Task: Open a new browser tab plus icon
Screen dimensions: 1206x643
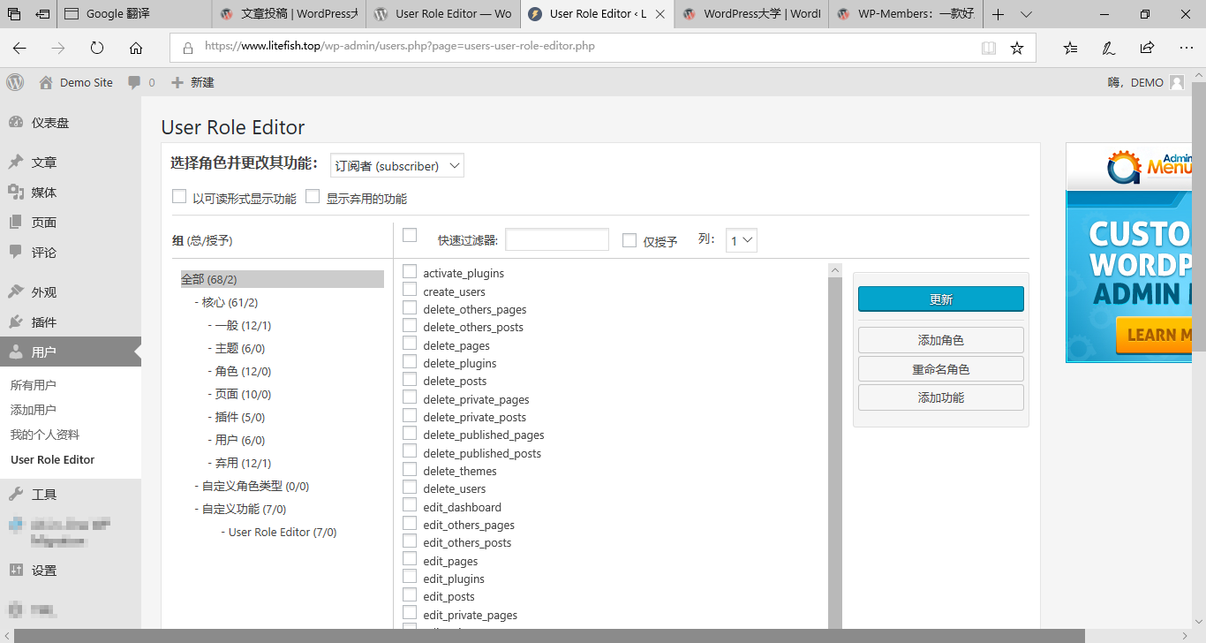Action: 998,14
